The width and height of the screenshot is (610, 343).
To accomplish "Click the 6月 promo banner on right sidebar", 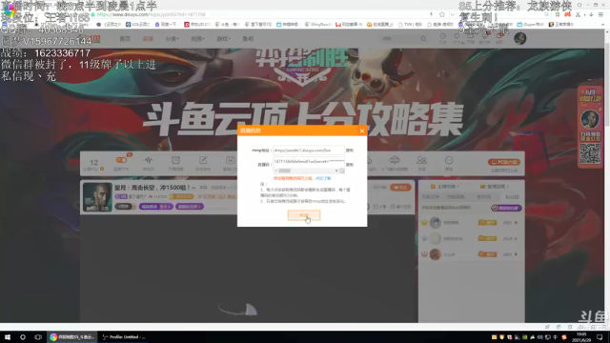I will click(x=590, y=95).
